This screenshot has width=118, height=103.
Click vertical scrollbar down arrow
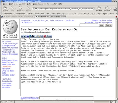(117, 99)
